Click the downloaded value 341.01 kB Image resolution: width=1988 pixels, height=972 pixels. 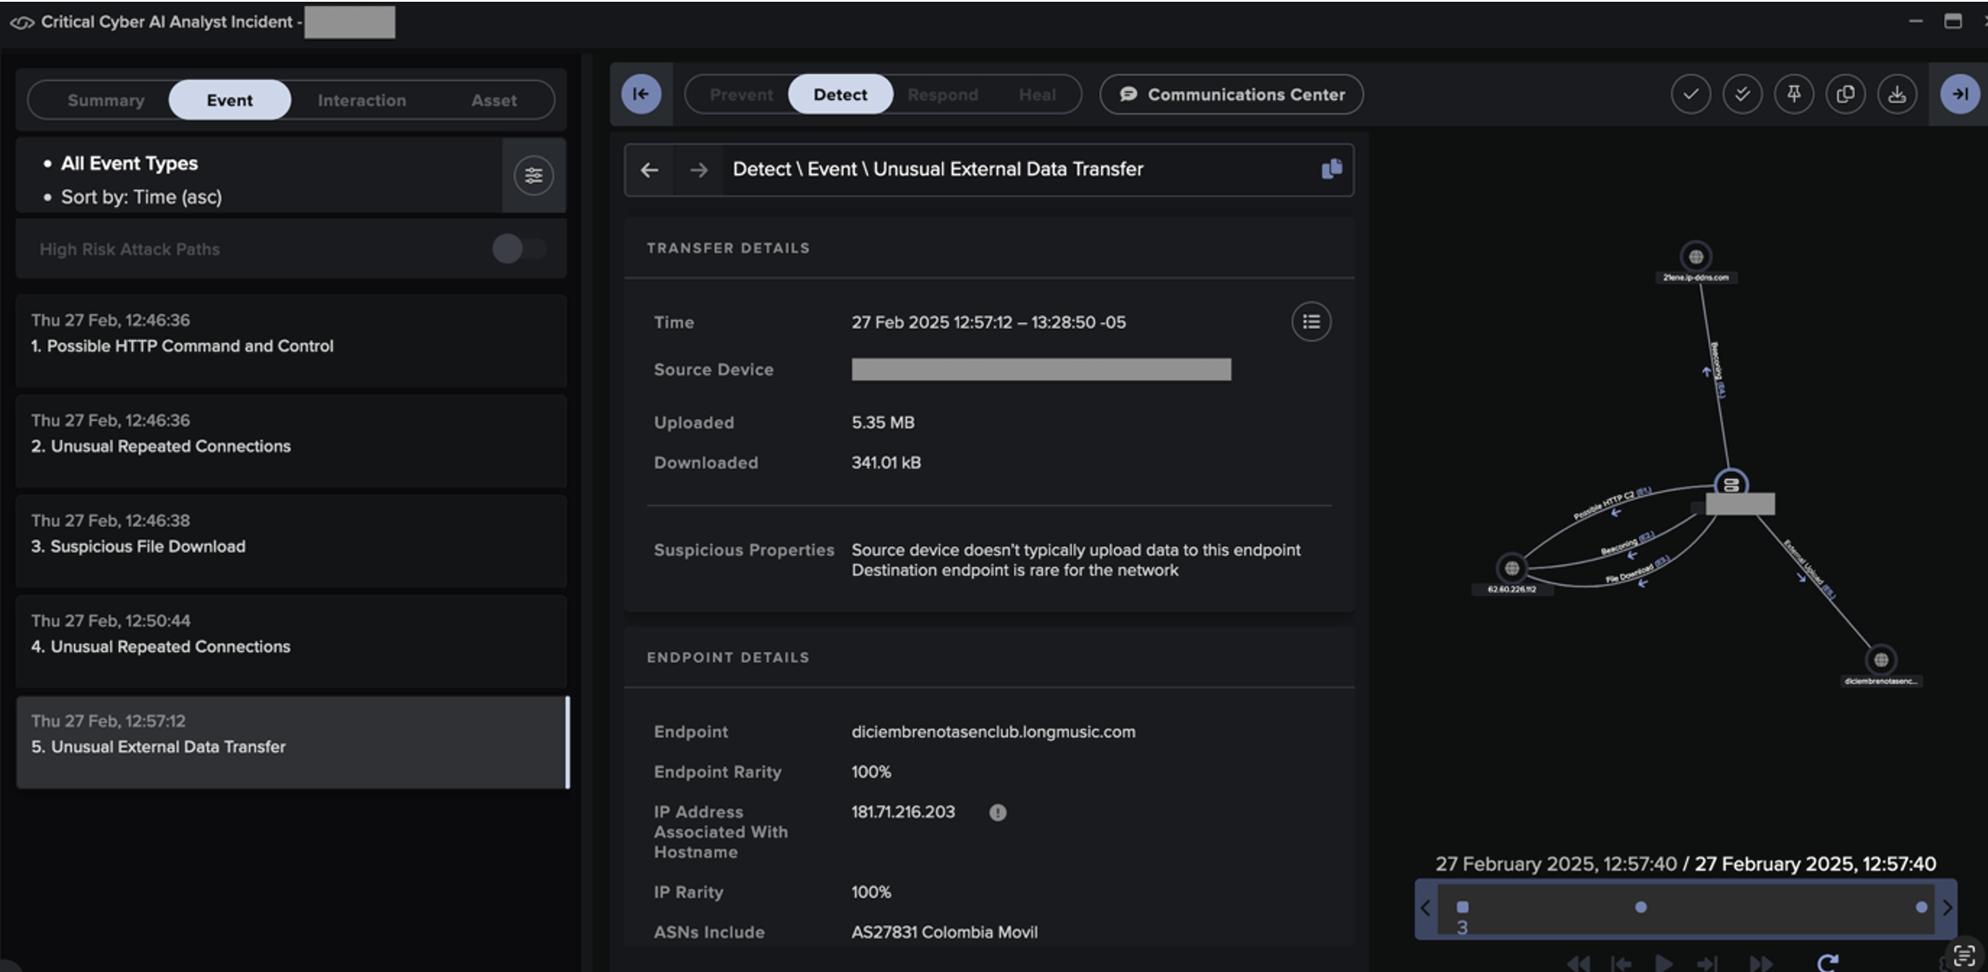pyautogui.click(x=886, y=463)
